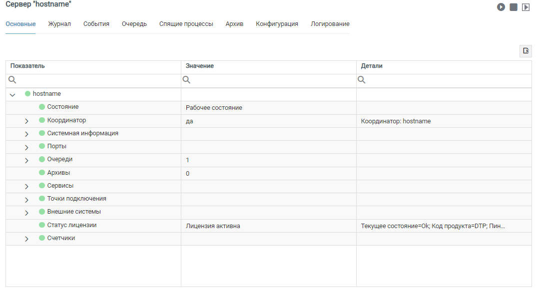Open the Конфигурация tab
Viewport: 537px width, 290px height.
tap(277, 23)
